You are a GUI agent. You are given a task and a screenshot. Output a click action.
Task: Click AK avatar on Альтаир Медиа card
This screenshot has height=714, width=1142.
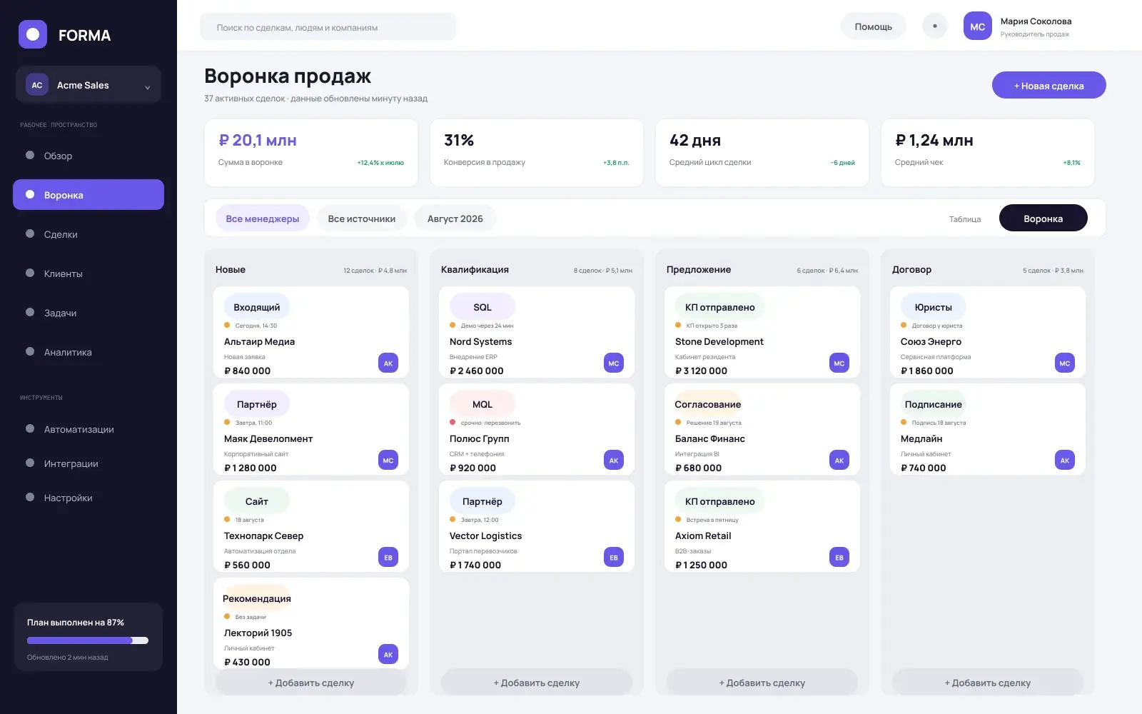coord(388,363)
